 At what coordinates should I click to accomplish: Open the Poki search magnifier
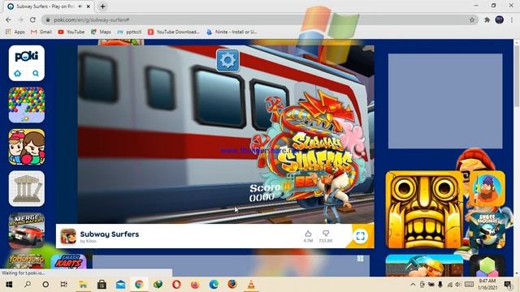coord(36,73)
